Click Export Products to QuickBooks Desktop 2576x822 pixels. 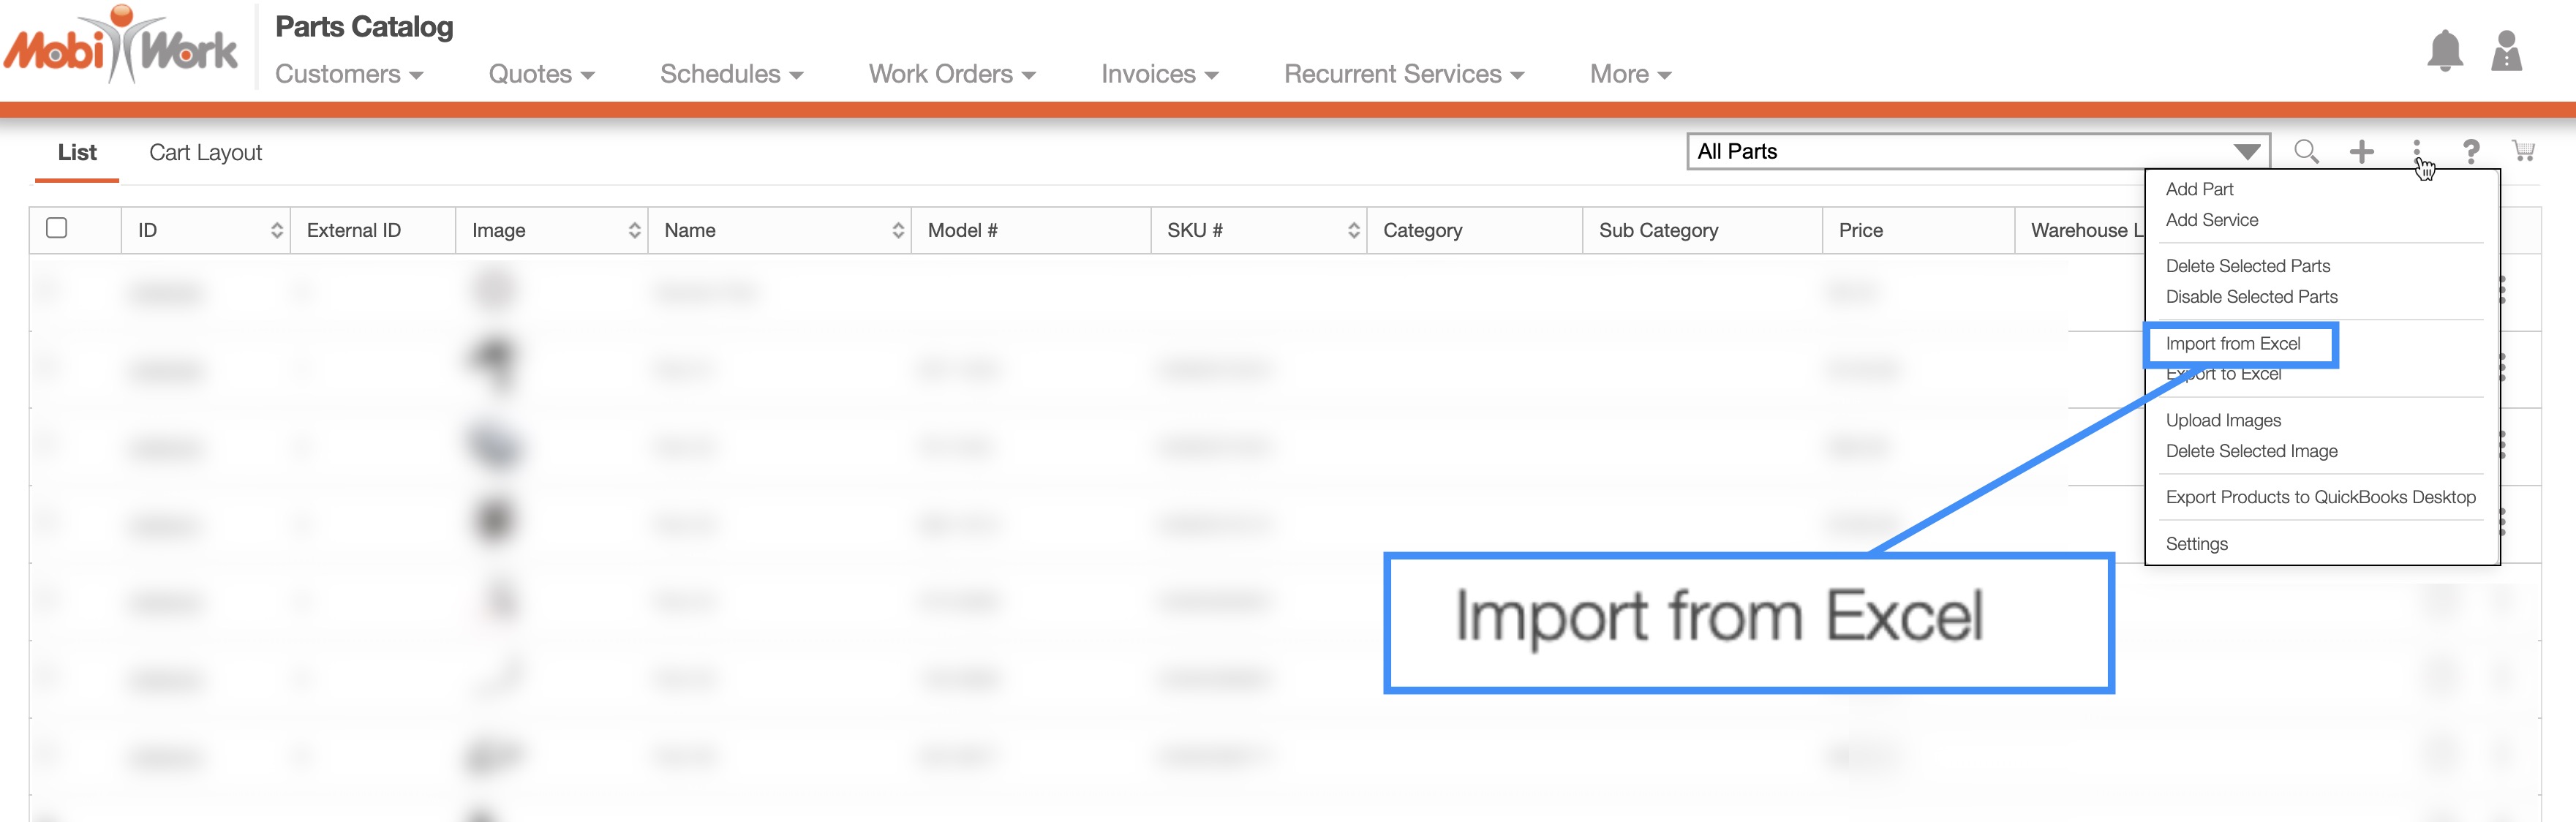point(2320,498)
